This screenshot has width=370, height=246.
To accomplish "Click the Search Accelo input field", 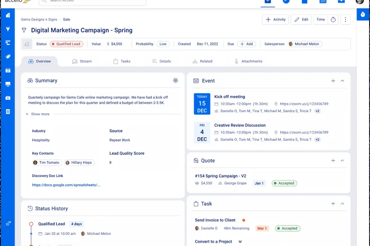I will pos(92,1).
